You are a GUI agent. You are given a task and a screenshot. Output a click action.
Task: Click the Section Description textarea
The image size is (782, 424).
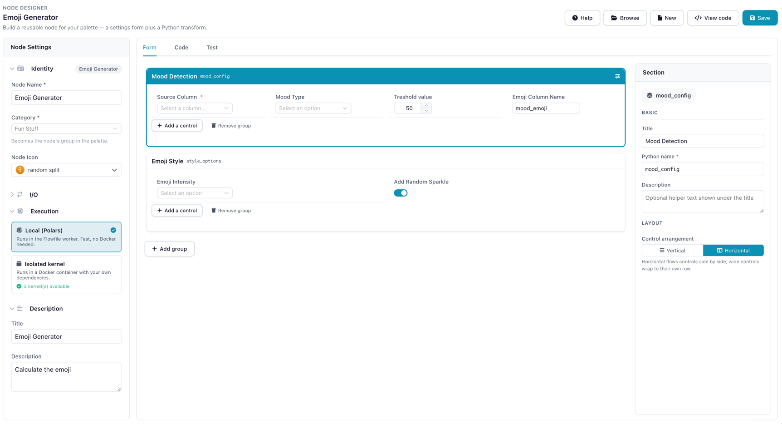[x=703, y=202]
